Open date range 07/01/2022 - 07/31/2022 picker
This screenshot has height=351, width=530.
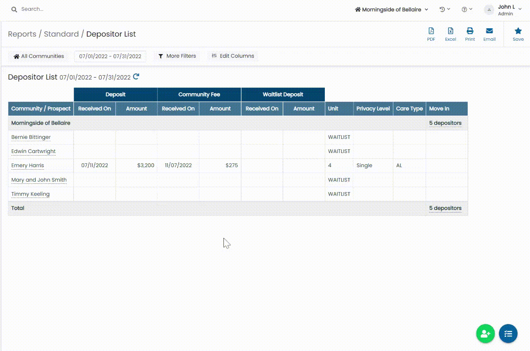[x=110, y=56]
